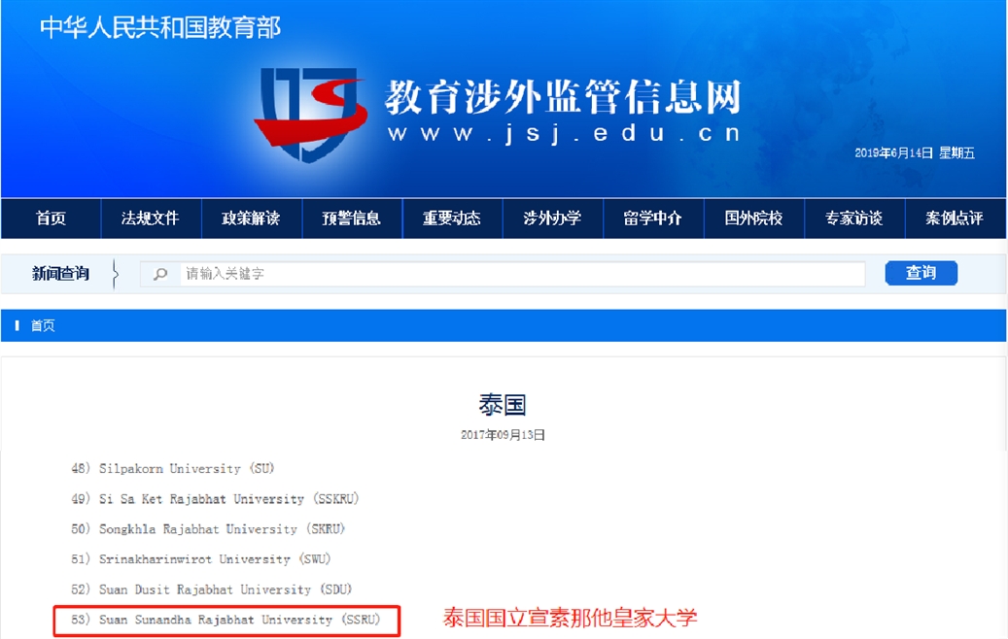Click the 中华人民共和国教育部 header text
Screen dimensions: 1008x639
[x=160, y=27]
